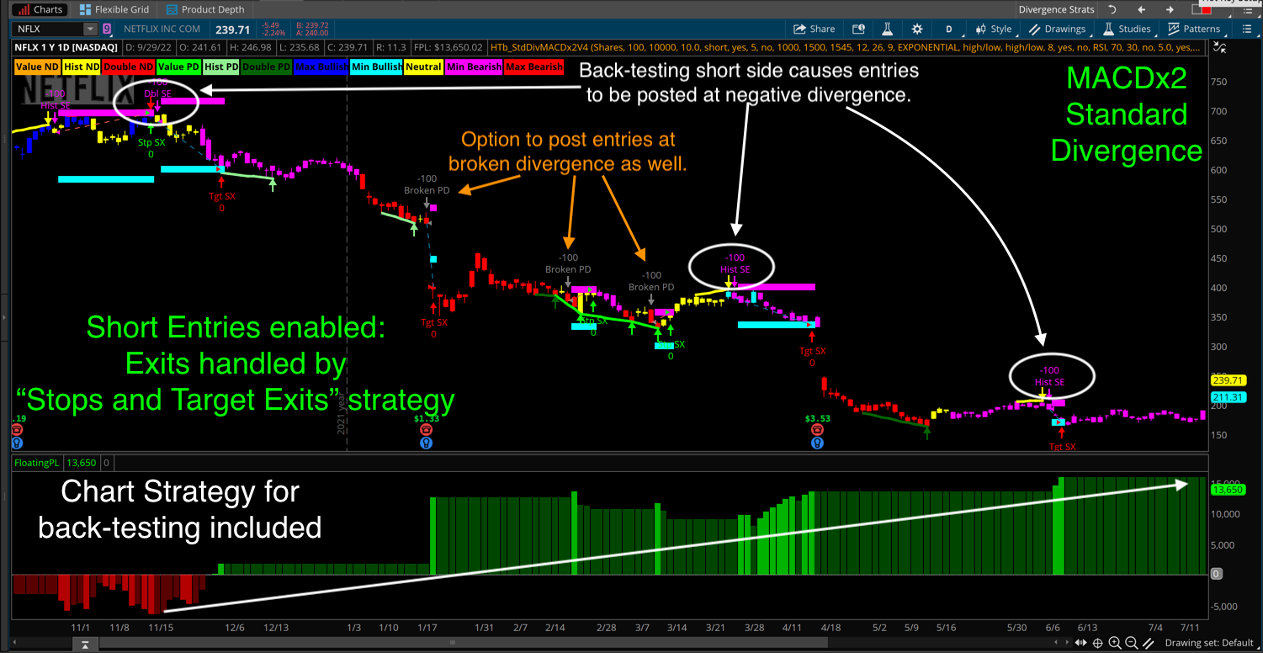Image resolution: width=1263 pixels, height=653 pixels.
Task: Open the Studies menu
Action: [x=1128, y=29]
